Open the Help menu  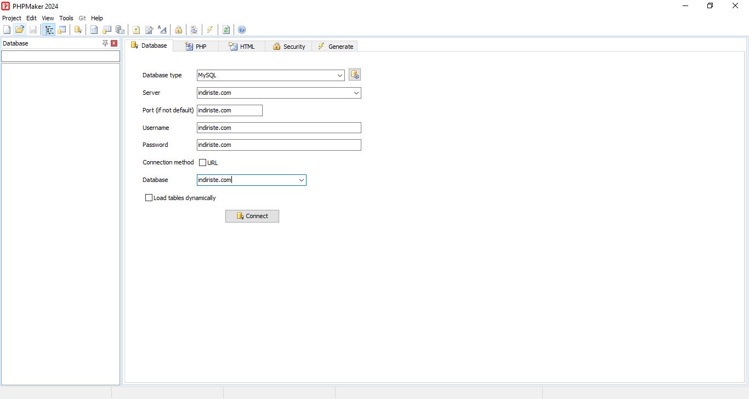(97, 18)
